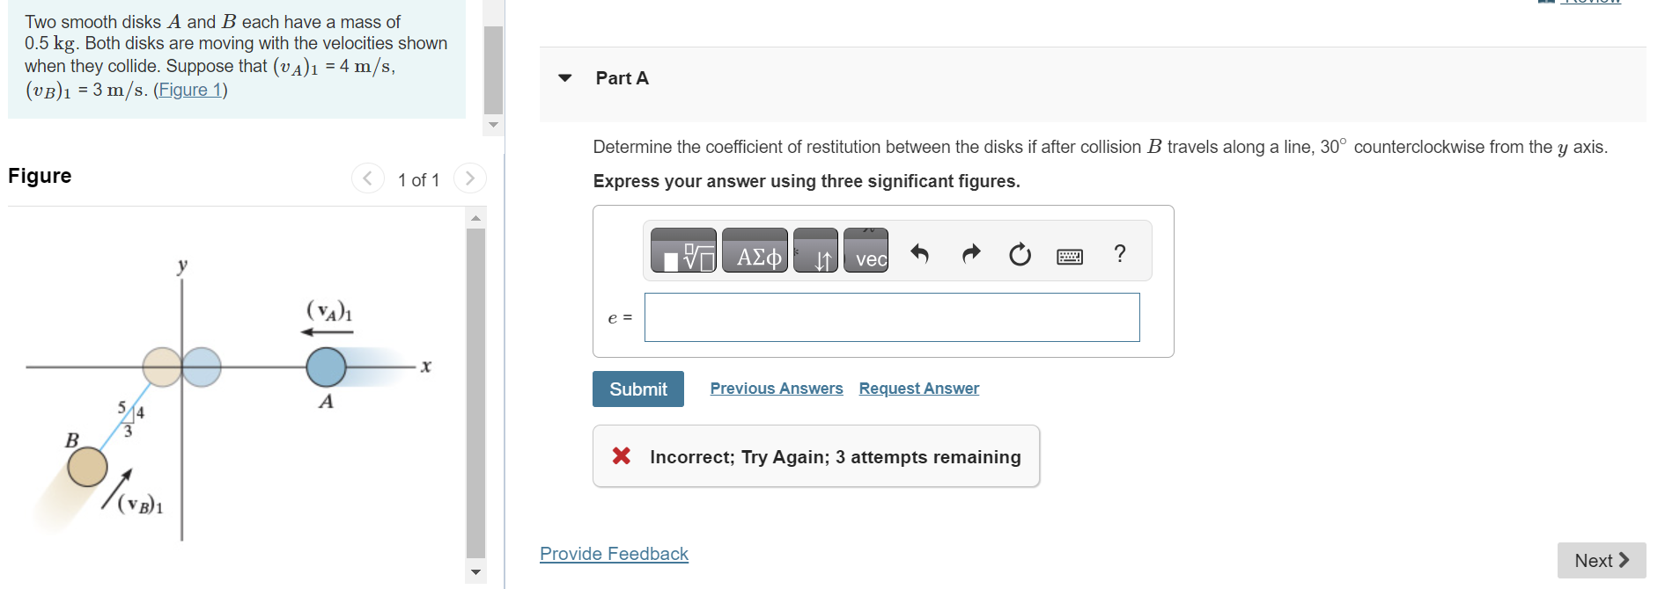Image resolution: width=1665 pixels, height=589 pixels.
Task: Click the figure panel scrollbar down arrow
Action: coord(475,572)
